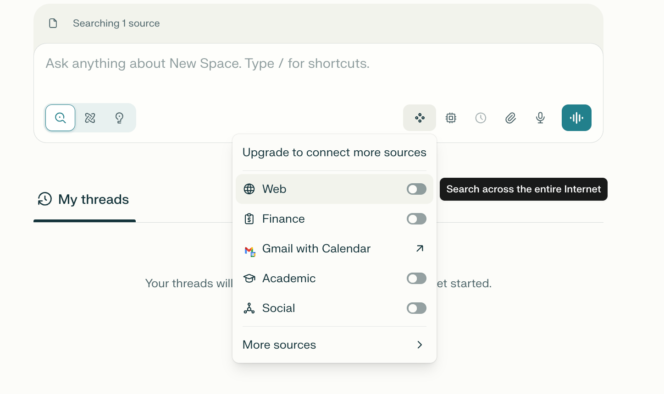Start dictation with the microphone icon
This screenshot has height=394, width=664.
pyautogui.click(x=540, y=118)
